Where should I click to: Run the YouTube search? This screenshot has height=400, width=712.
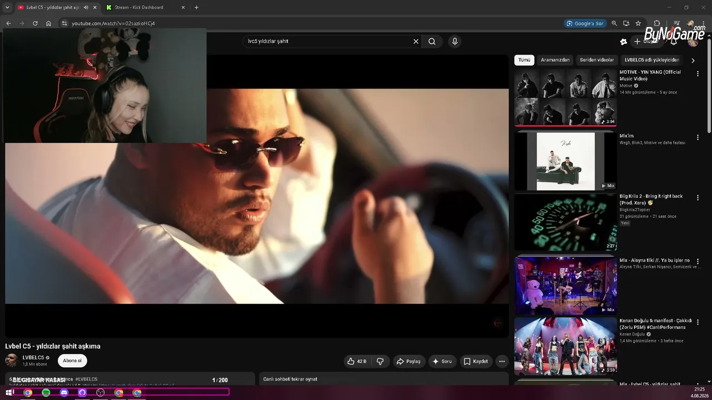point(432,41)
